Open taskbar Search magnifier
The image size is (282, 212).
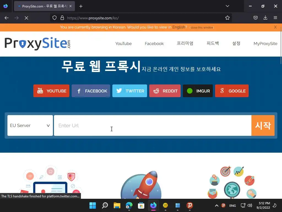pyautogui.click(x=105, y=205)
